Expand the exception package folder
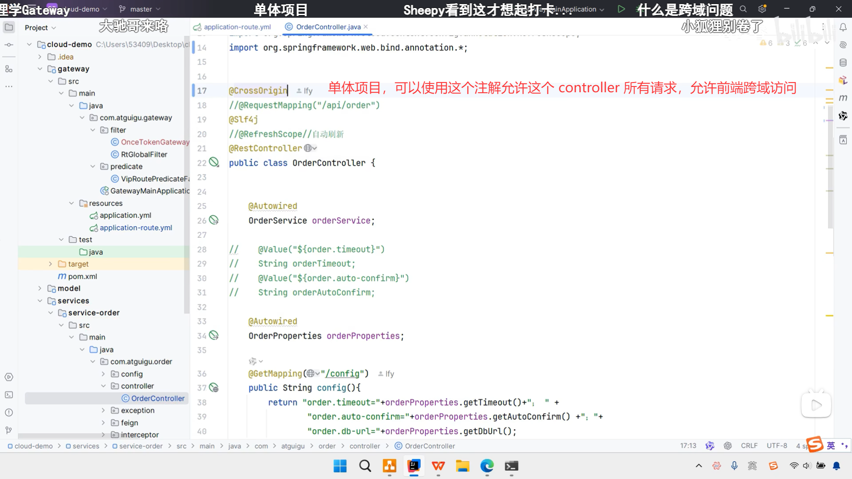Viewport: 852px width, 479px height. coord(103,410)
